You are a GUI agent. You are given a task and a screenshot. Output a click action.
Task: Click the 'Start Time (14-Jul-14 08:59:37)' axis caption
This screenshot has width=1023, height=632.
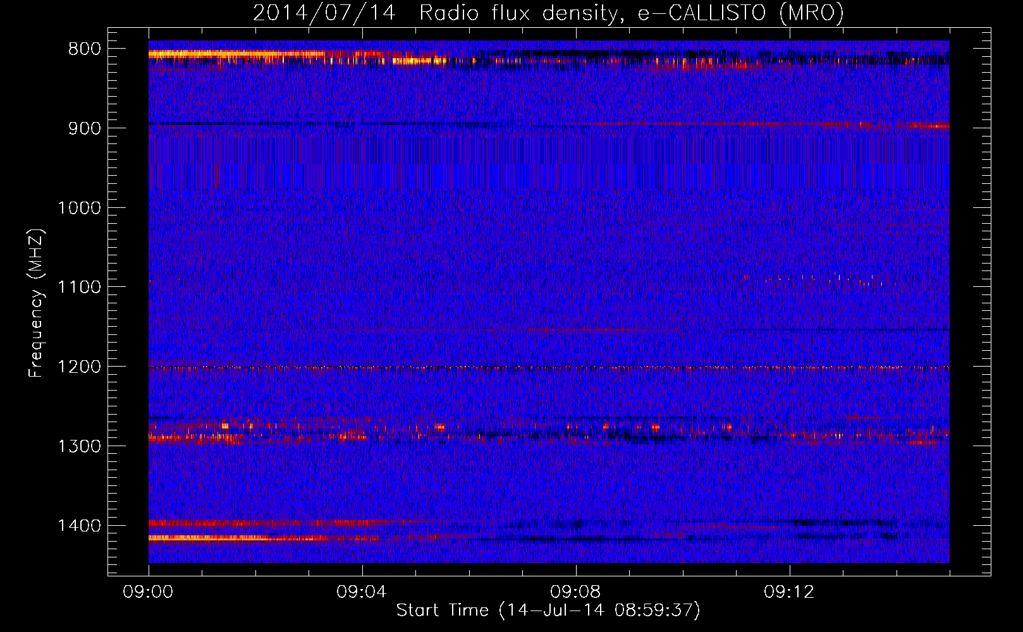[548, 611]
